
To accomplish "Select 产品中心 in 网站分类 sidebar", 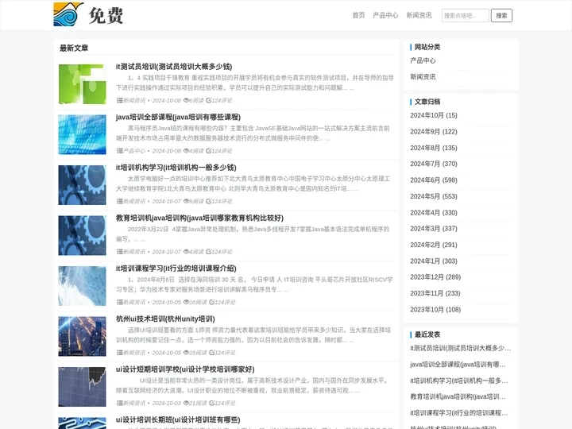I will click(x=423, y=60).
